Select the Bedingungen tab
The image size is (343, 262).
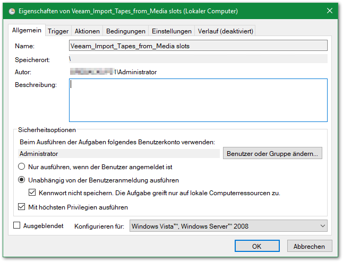click(x=125, y=31)
